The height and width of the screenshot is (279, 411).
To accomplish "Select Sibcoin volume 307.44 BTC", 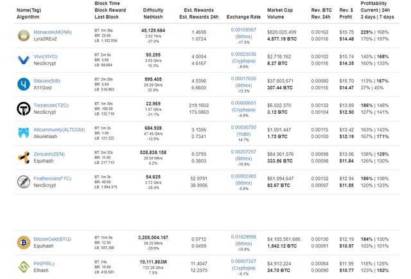I will click(280, 87).
